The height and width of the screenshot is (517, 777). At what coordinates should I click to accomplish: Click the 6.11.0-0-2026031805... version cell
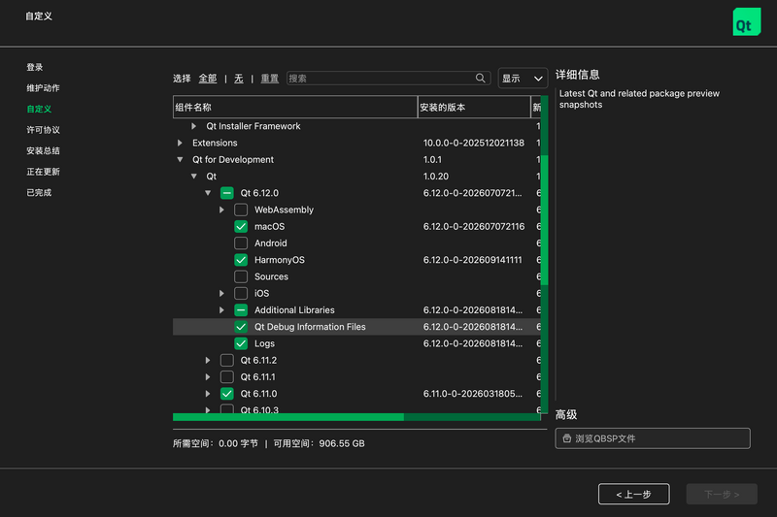[x=472, y=394]
